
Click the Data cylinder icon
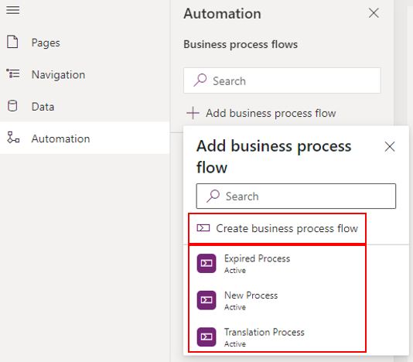click(12, 106)
